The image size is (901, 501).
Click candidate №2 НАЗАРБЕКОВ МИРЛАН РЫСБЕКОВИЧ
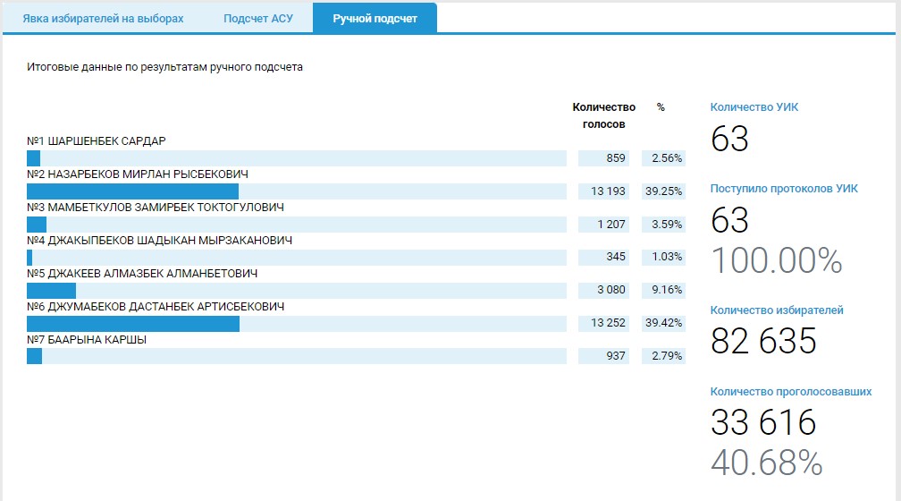[x=138, y=174]
